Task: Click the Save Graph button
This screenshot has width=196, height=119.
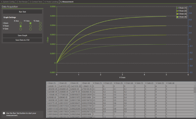Action: 22,35
